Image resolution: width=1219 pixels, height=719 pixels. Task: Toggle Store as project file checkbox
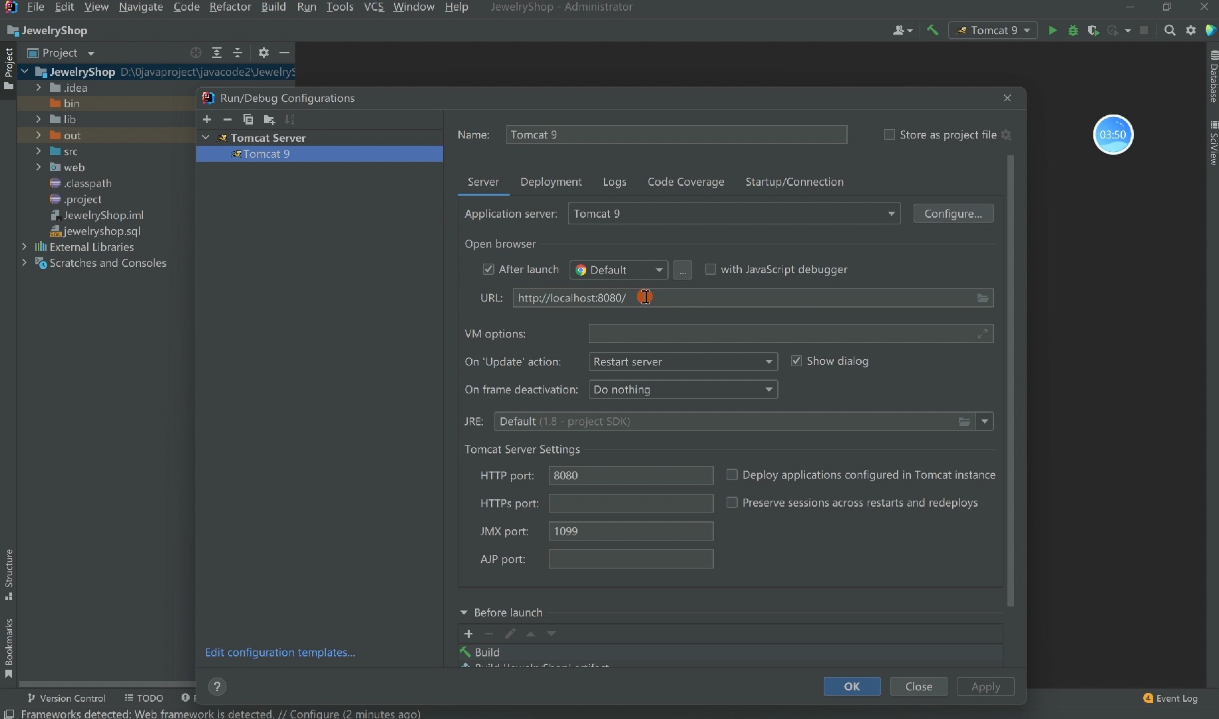889,134
